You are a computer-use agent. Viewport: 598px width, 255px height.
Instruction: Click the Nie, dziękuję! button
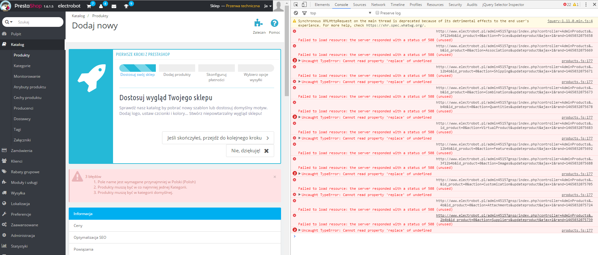(250, 151)
